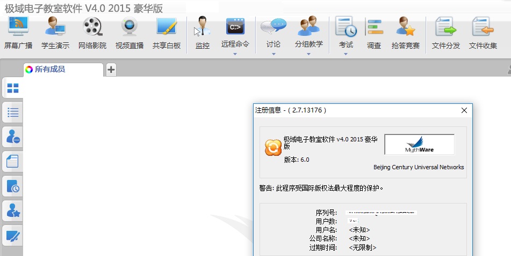Expand the dropdown arrow under 远程命令
The height and width of the screenshot is (256, 511).
pos(235,54)
